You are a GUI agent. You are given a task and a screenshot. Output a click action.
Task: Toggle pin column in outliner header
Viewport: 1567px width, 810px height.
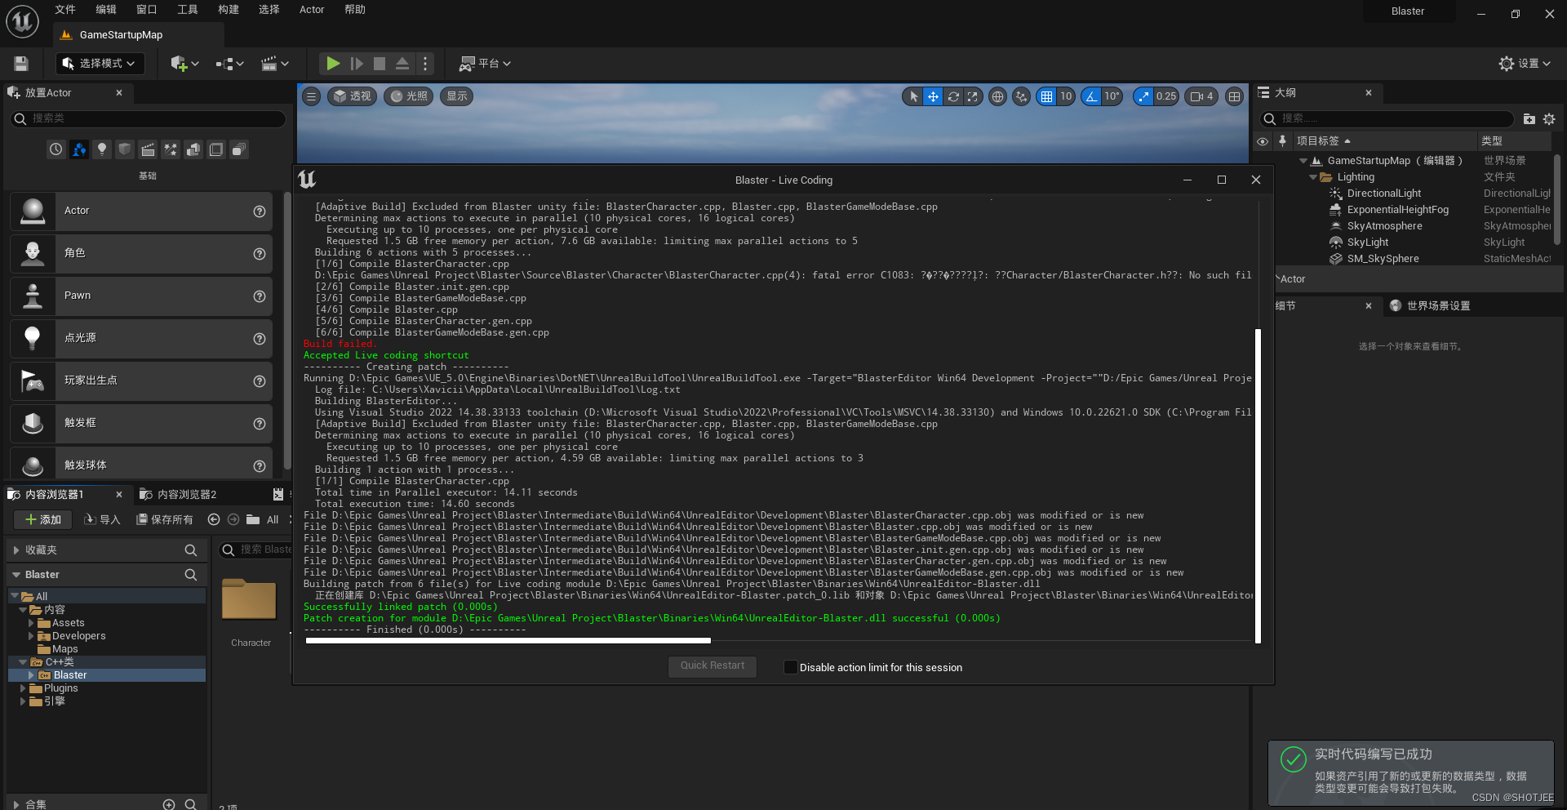tap(1282, 141)
